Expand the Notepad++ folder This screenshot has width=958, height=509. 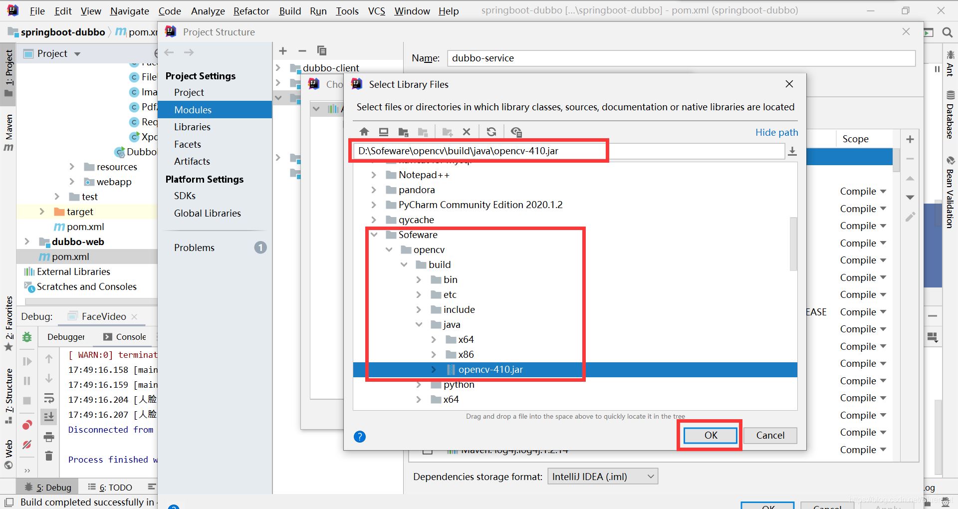pos(374,175)
